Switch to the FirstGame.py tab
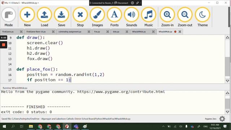 (8, 32)
